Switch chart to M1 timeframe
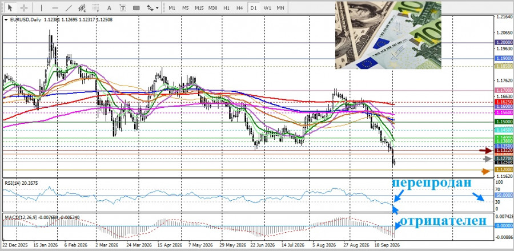514x251 pixels. click(x=172, y=7)
